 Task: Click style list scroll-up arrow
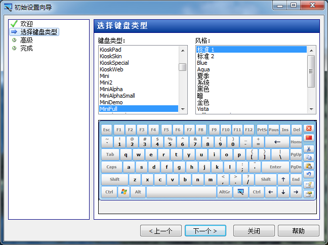click(311, 51)
